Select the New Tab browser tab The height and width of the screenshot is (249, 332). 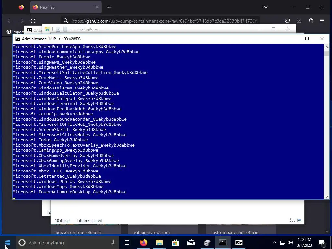(x=66, y=7)
